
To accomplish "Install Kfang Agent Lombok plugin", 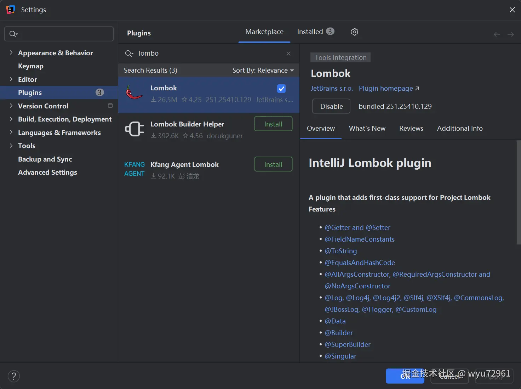I will tap(273, 164).
